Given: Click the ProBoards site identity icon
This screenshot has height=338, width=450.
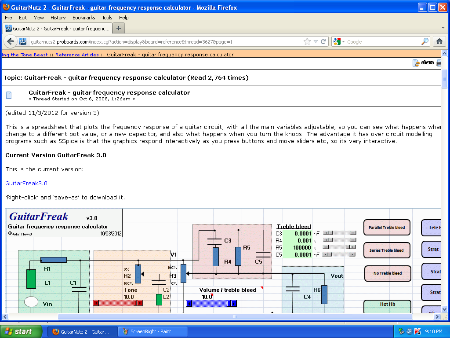Looking at the screenshot, I should click(23, 42).
